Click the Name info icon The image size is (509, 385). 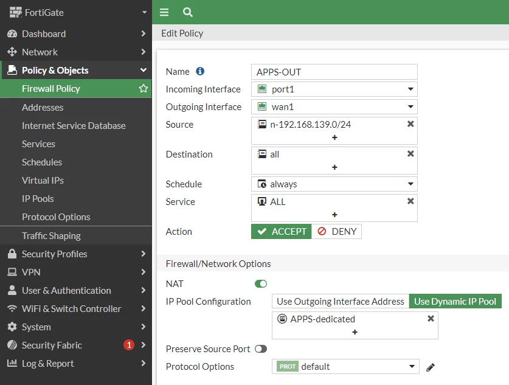[x=200, y=71]
